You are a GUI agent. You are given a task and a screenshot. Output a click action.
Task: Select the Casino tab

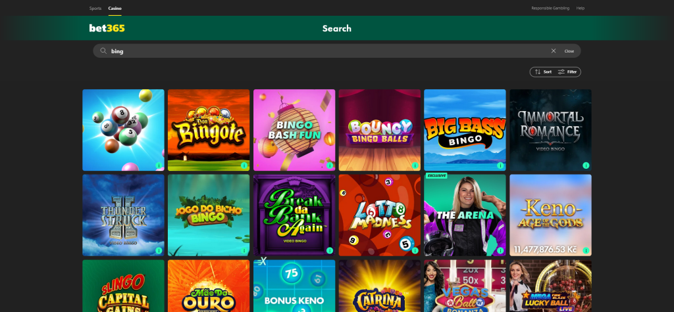(x=115, y=8)
